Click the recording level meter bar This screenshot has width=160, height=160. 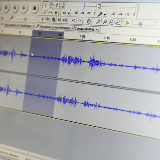pyautogui.click(x=119, y=7)
